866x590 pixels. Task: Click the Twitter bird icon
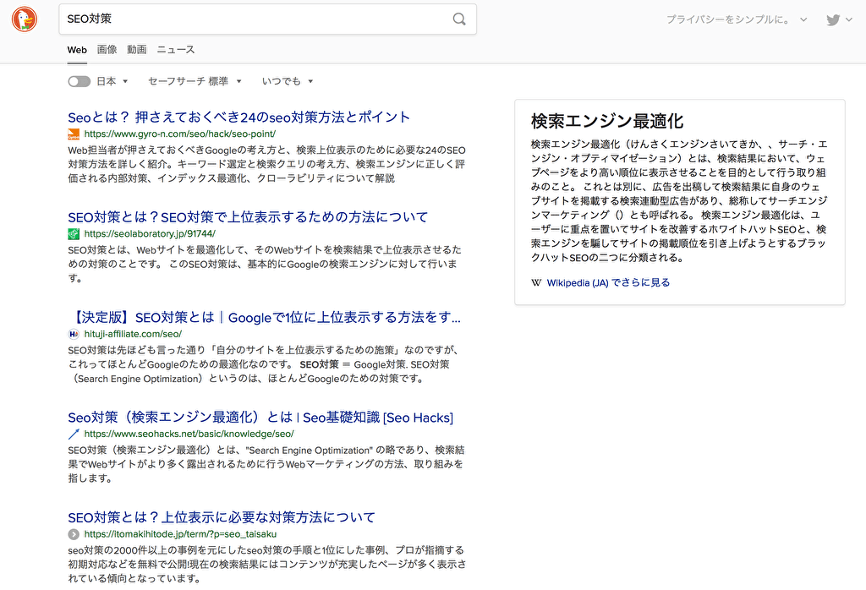[834, 19]
